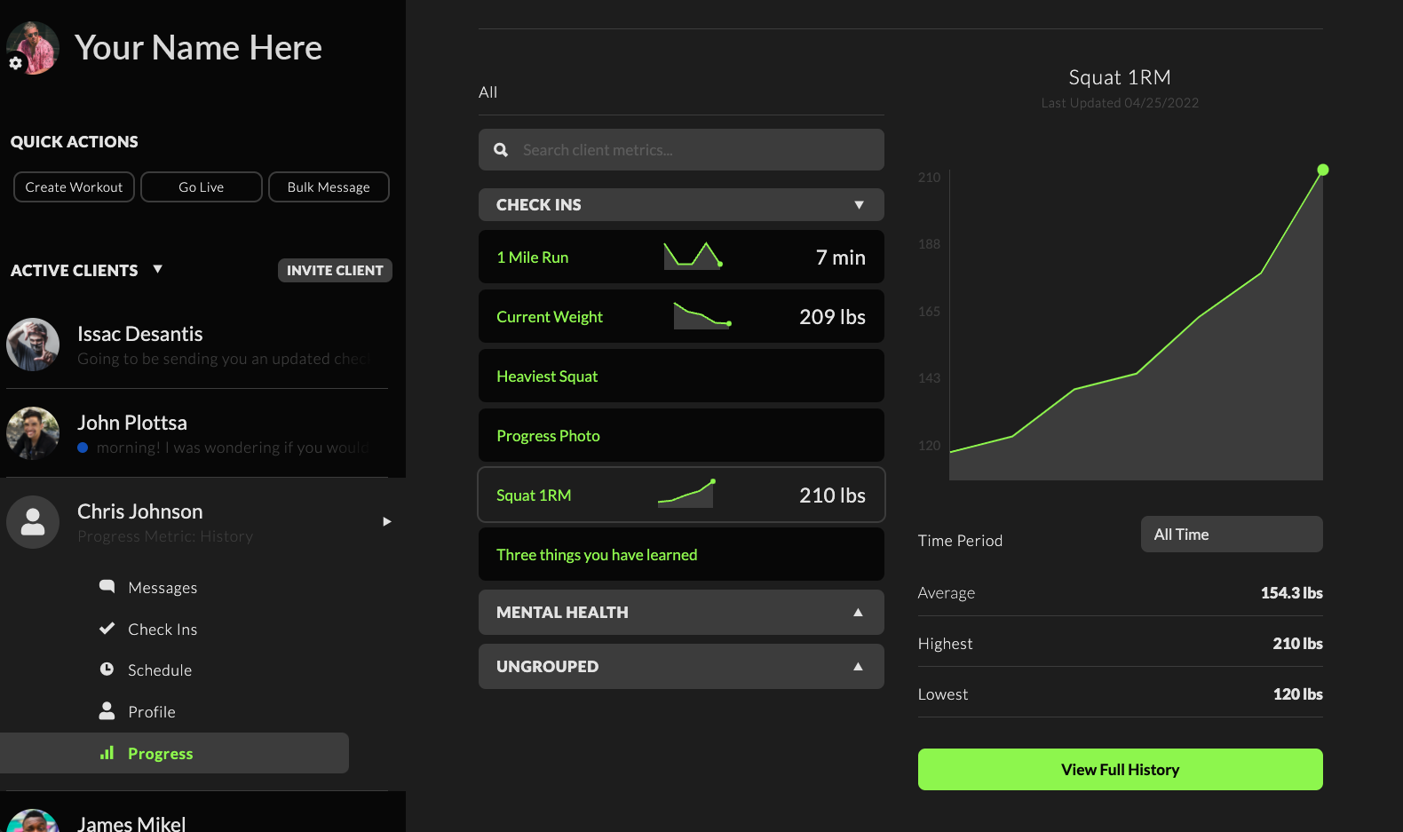The image size is (1403, 832).
Task: Click the latest data point on chart
Action: coord(1322,170)
